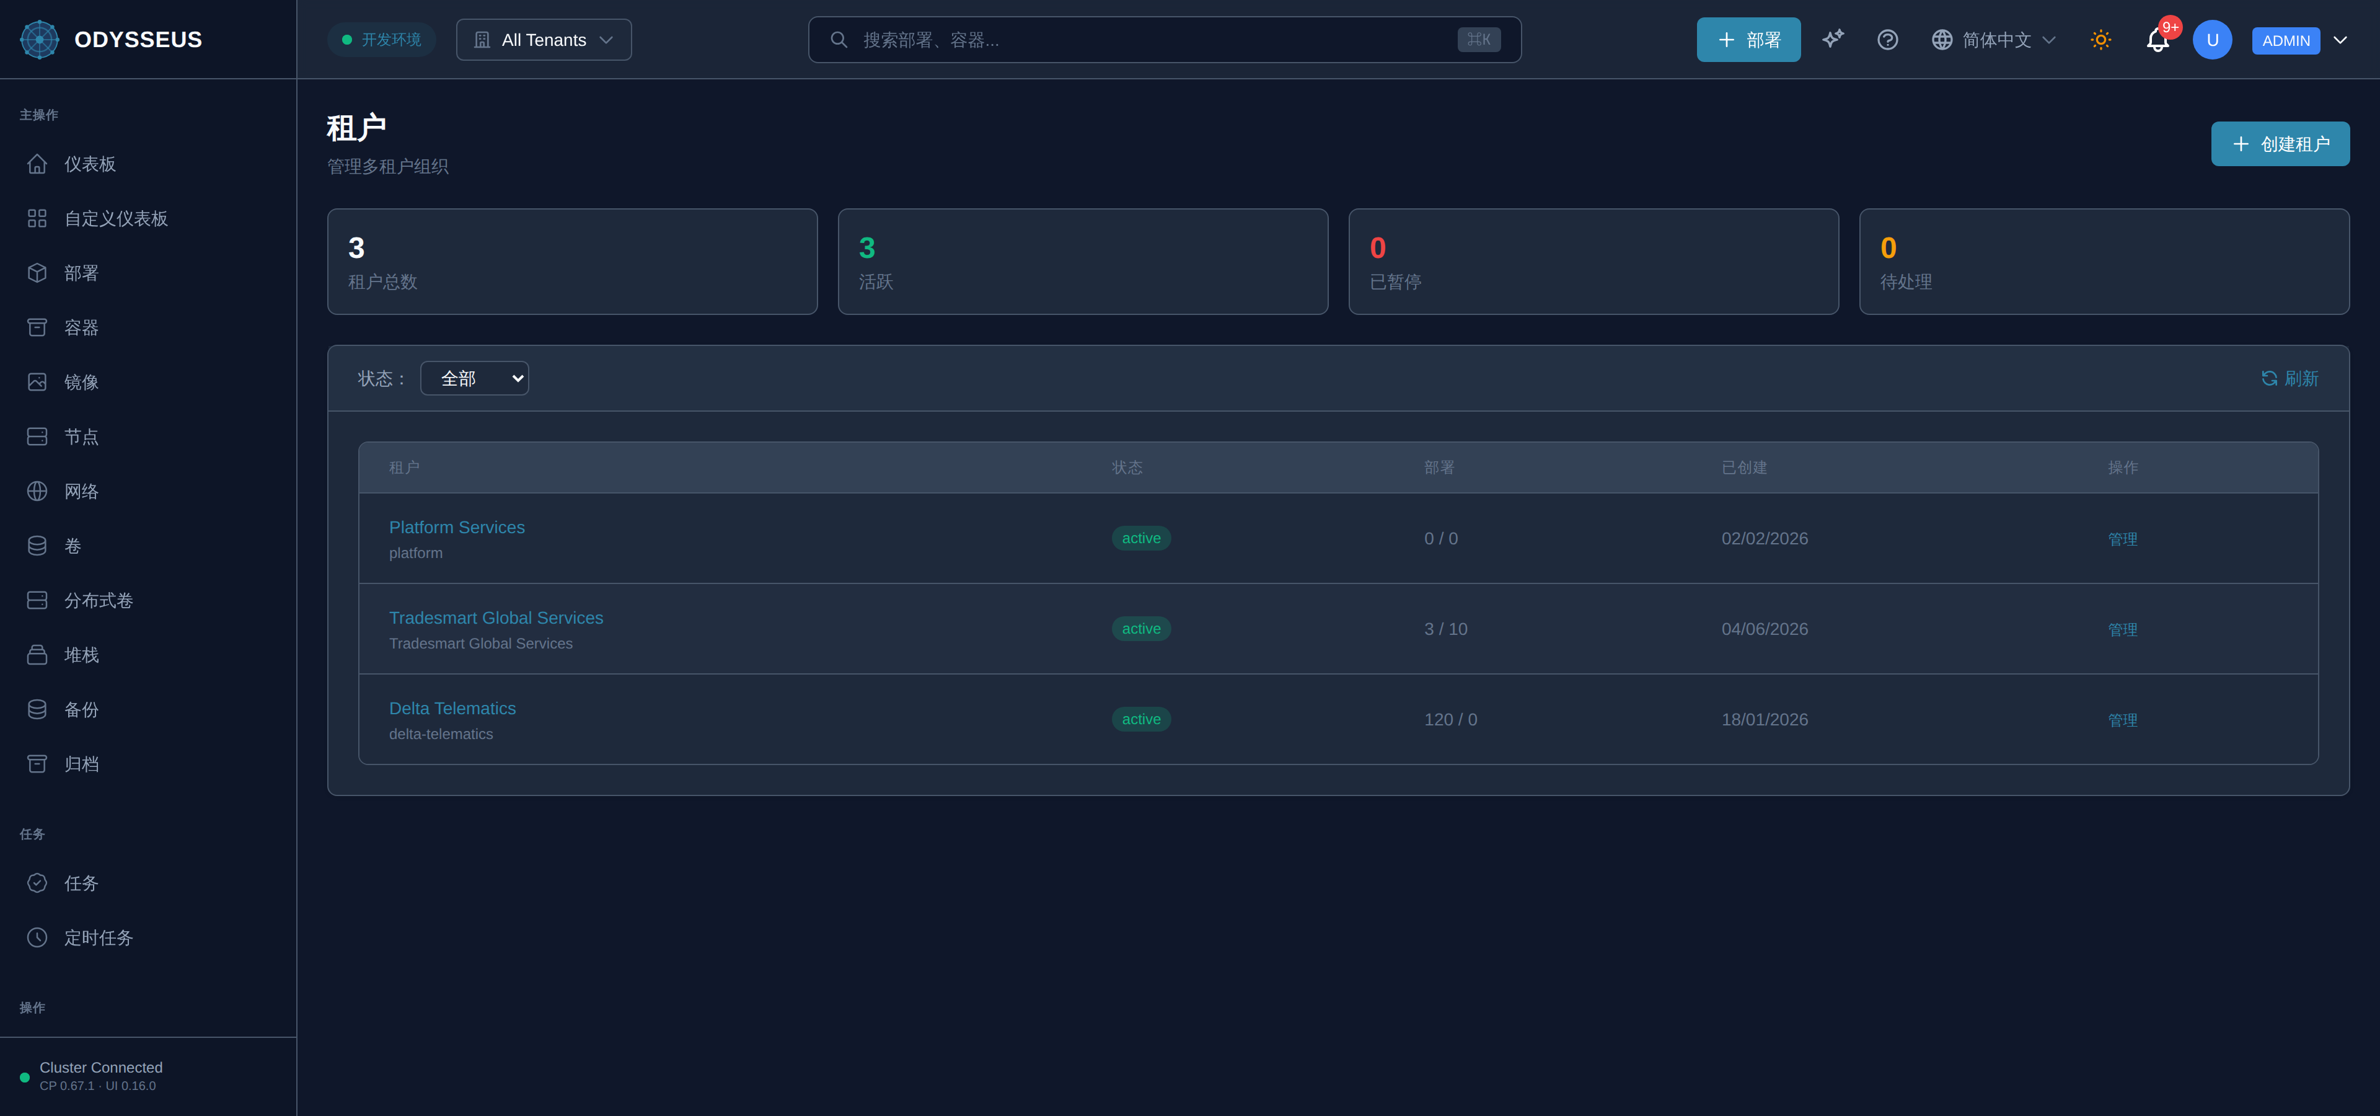Open notifications bell with 9+ badge
This screenshot has height=1116, width=2380.
[2157, 40]
